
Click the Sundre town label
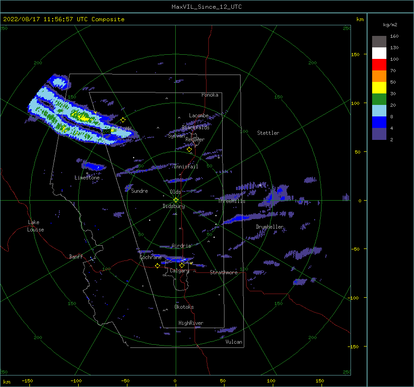pos(139,191)
